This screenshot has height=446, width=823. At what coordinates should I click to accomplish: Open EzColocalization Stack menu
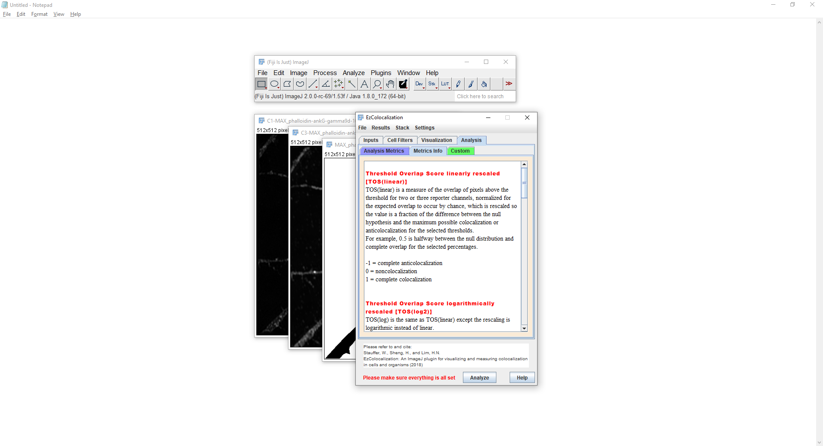tap(402, 128)
